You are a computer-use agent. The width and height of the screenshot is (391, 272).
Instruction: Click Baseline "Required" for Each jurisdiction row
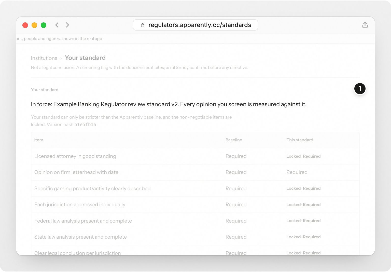coord(236,205)
